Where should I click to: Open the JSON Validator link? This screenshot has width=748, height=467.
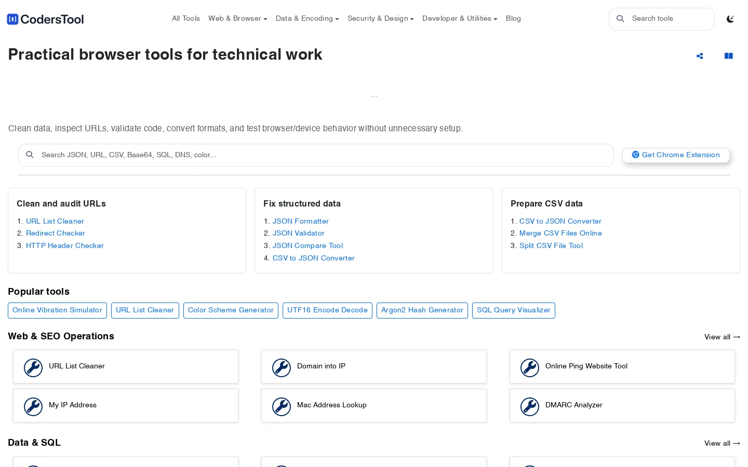pos(299,233)
